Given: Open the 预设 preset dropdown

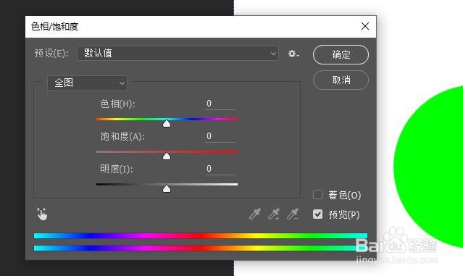Looking at the screenshot, I should 178,54.
